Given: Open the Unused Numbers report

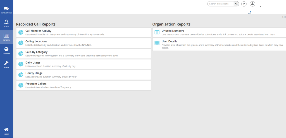Looking at the screenshot, I should (x=219, y=32).
